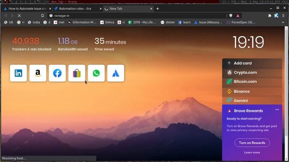This screenshot has height=162, width=289.
Task: Open the WhatsApp shortcut tile
Action: (96, 73)
